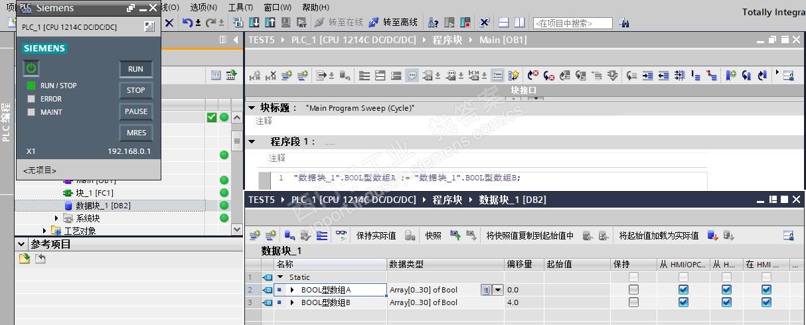Toggle 在 HMI visible checkbox for BOOL型数组B
The height and width of the screenshot is (325, 806).
tap(766, 302)
